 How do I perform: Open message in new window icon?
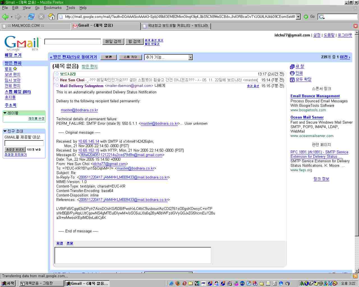point(292,66)
